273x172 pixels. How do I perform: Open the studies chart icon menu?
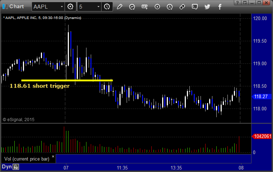pos(132,7)
